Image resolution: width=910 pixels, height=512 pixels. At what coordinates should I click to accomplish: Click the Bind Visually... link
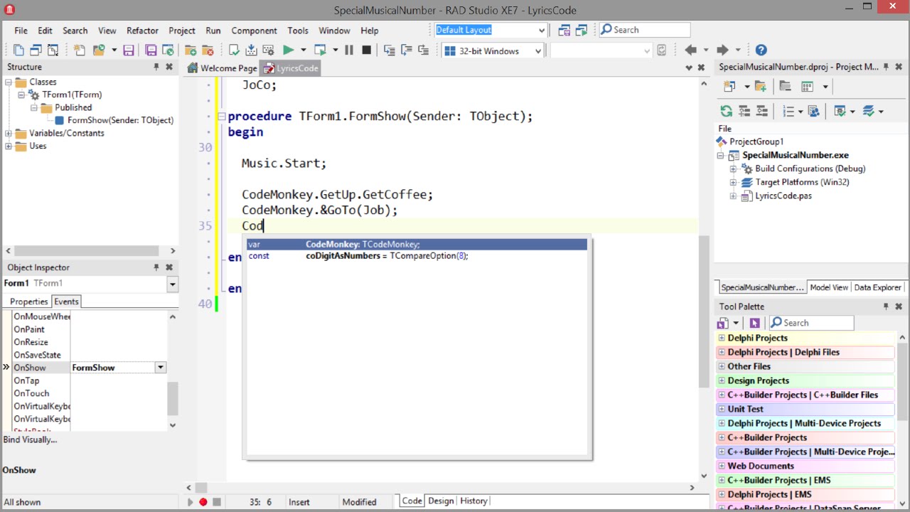(30, 439)
